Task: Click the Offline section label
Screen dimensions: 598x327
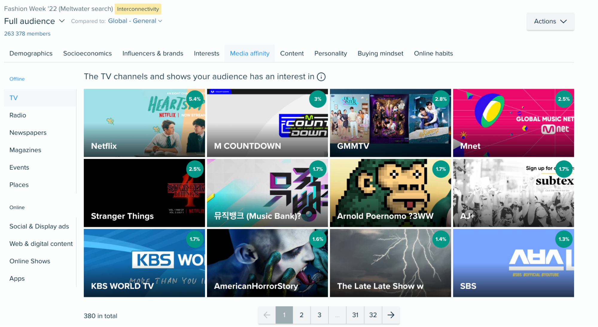Action: coord(17,79)
